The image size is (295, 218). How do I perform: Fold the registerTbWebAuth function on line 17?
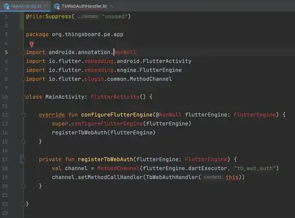tap(23, 160)
